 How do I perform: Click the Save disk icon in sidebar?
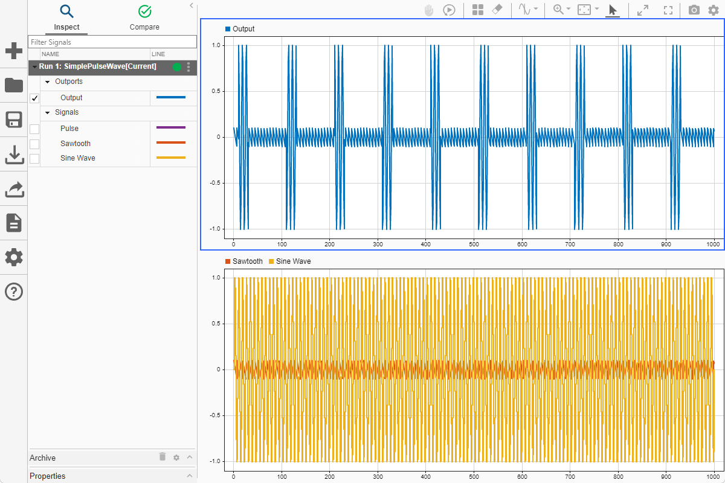point(14,120)
